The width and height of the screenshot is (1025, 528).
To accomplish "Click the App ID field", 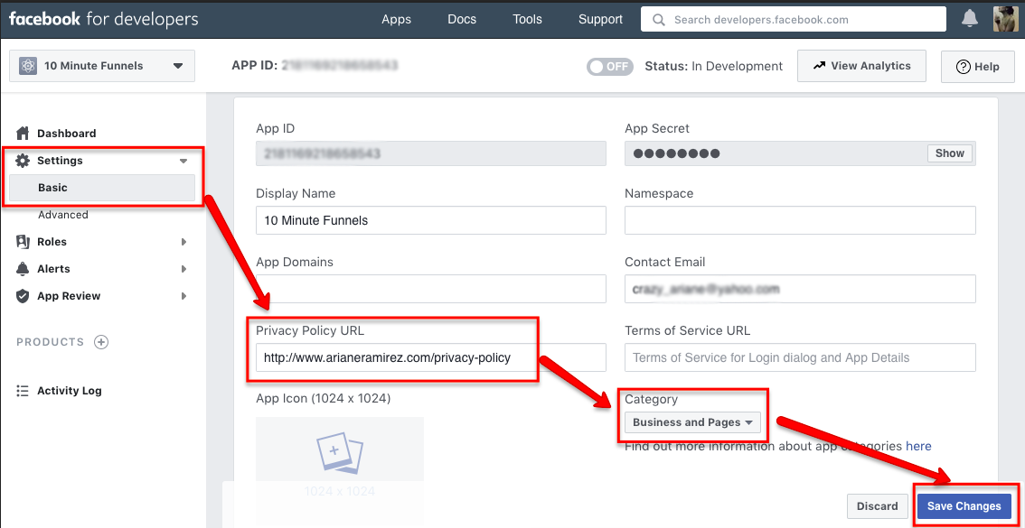I will pyautogui.click(x=431, y=153).
